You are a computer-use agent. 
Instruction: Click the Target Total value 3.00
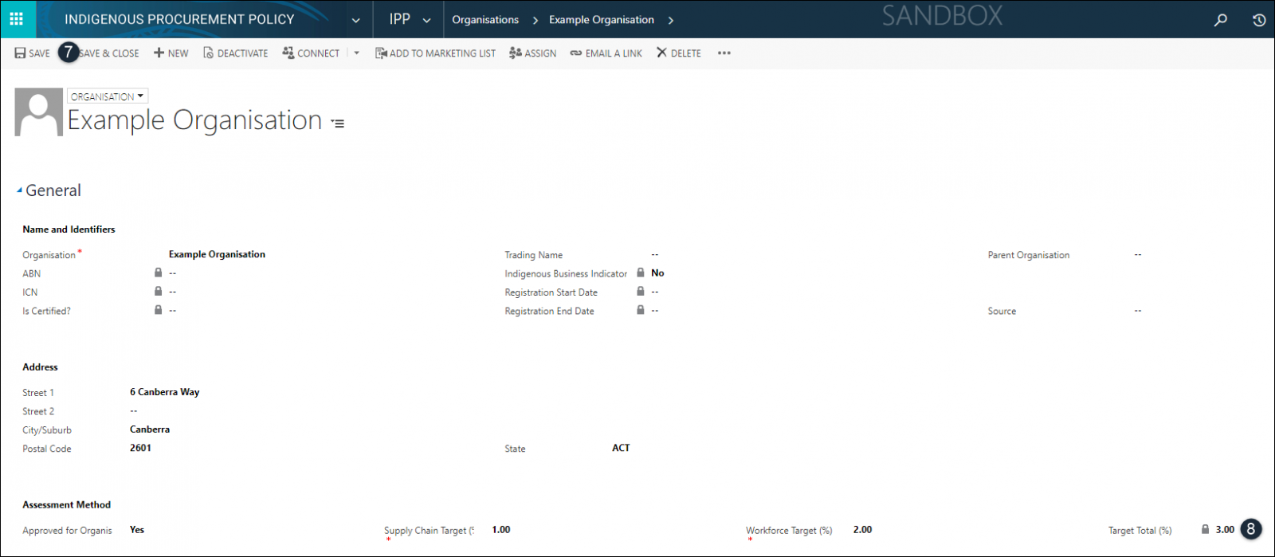click(x=1225, y=530)
